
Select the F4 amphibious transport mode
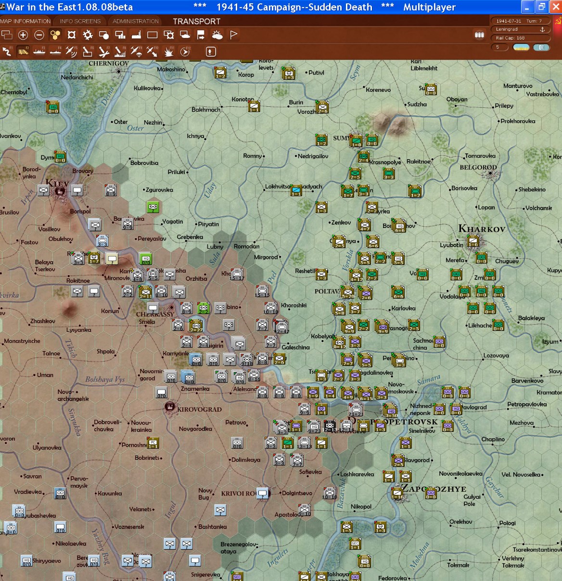tap(55, 51)
